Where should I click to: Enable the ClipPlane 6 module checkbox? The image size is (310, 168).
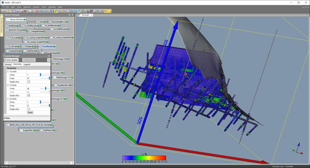(41, 130)
